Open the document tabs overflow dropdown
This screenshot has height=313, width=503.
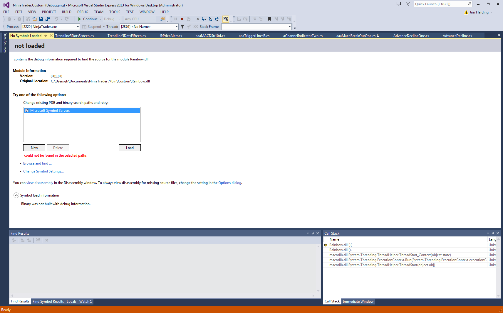[x=499, y=35]
